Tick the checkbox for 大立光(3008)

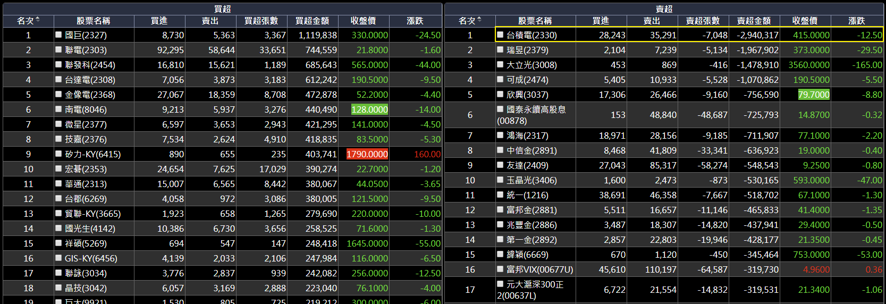[500, 64]
